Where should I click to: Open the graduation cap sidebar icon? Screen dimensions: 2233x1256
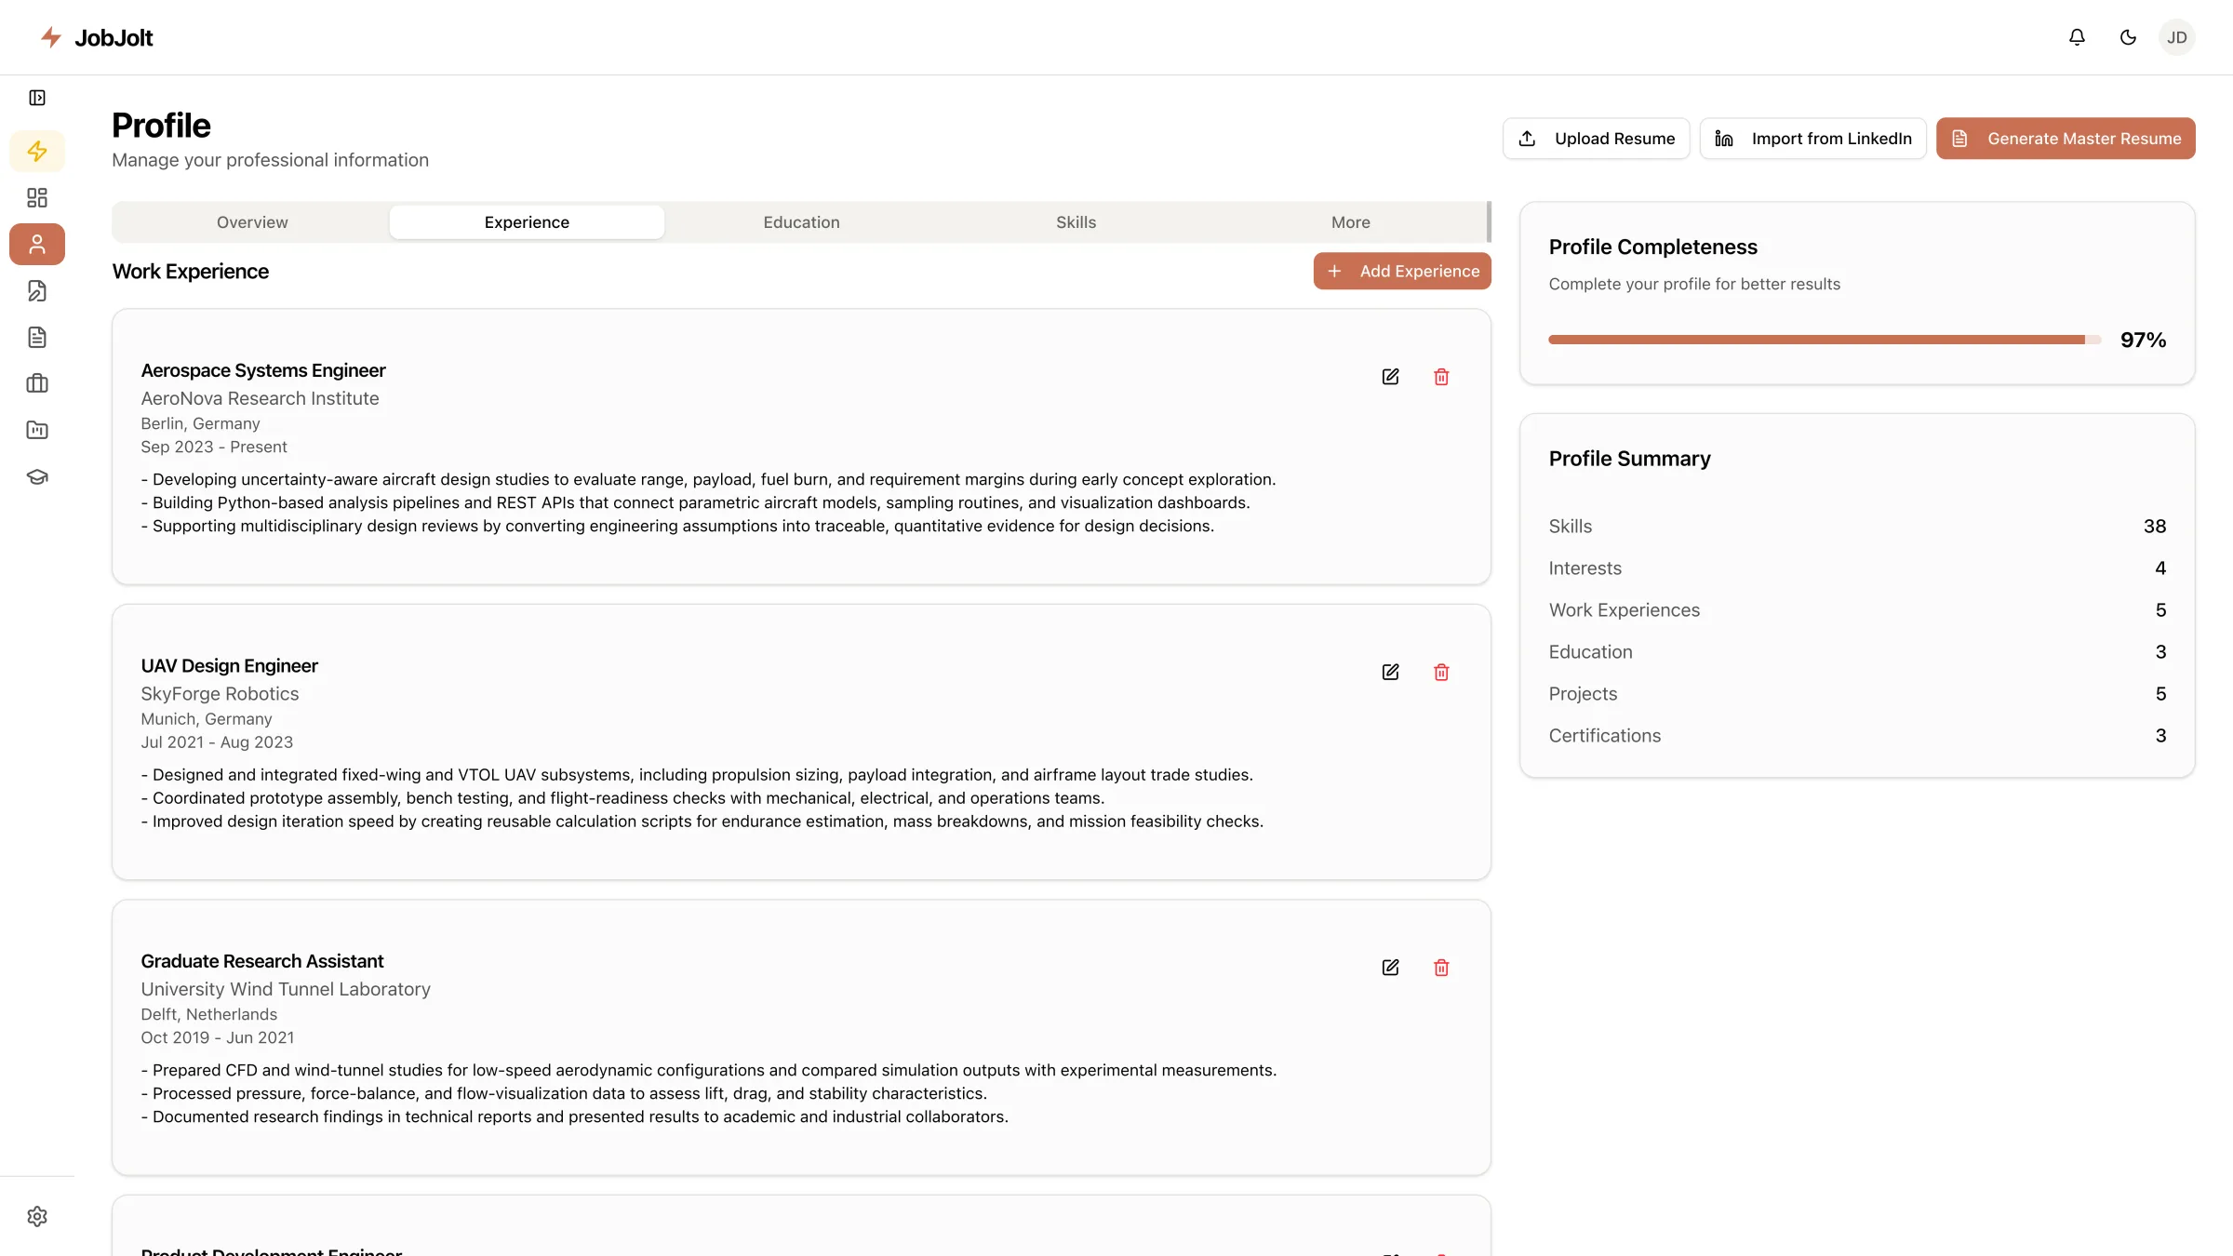pyautogui.click(x=37, y=476)
